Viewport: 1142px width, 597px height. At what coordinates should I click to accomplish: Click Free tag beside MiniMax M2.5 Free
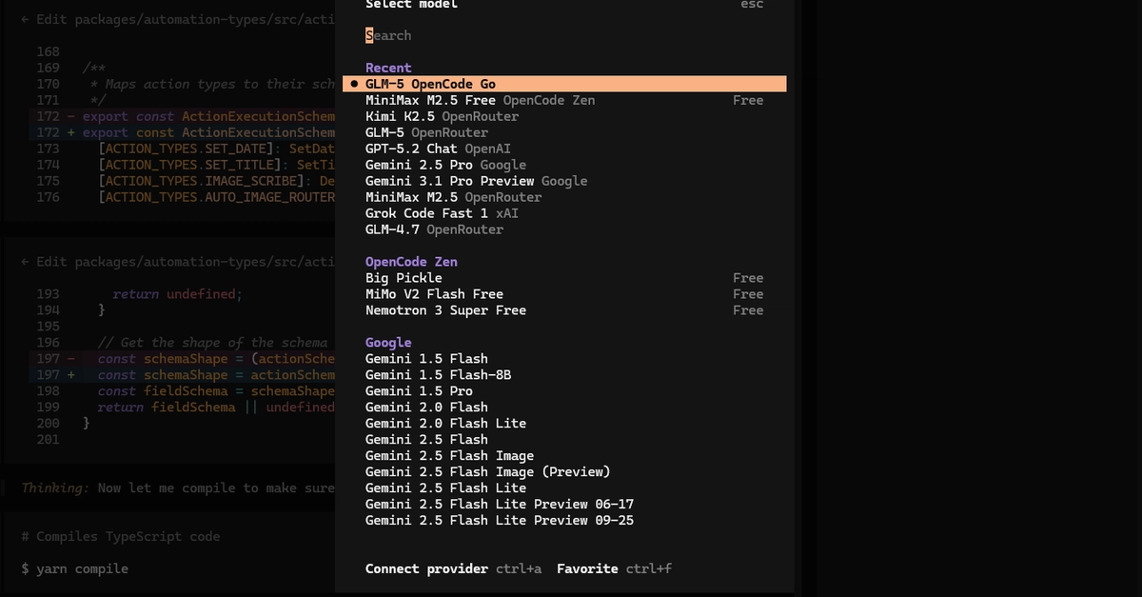(x=748, y=100)
